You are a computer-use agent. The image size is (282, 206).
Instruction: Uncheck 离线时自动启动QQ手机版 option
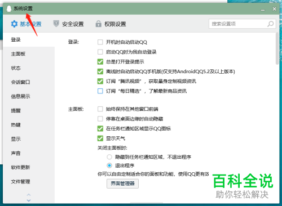tap(100, 71)
